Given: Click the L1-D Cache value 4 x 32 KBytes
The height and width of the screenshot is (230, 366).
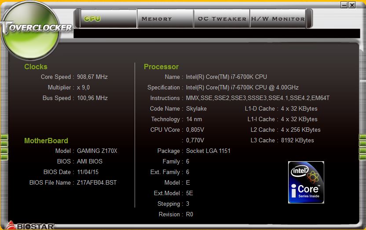Looking at the screenshot, I should click(299, 109).
